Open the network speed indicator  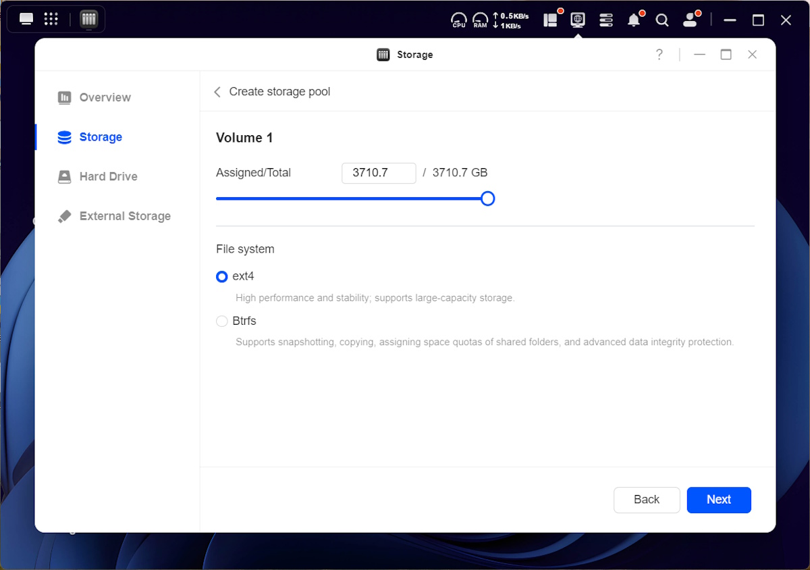point(511,20)
